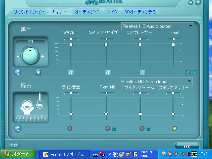Click Realtek HD オーディオ taskbar button

tap(65, 154)
